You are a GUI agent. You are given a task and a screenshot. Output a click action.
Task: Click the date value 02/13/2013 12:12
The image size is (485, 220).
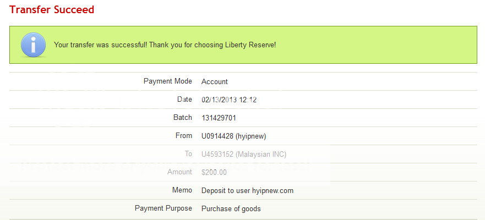229,100
